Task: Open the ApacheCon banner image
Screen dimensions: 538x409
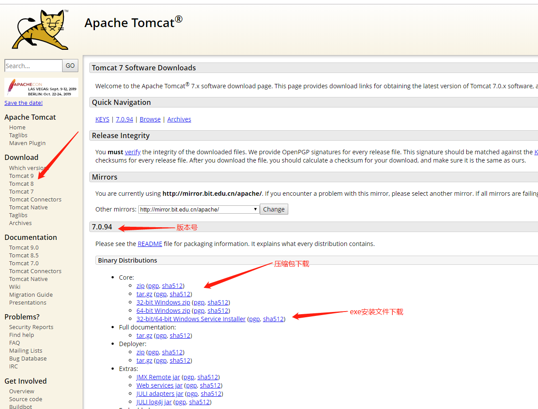Action: coord(41,87)
